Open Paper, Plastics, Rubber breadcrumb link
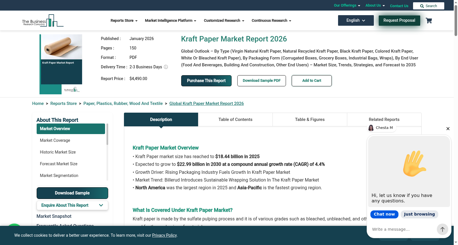Screen dimensions: 458x245 click(x=123, y=103)
